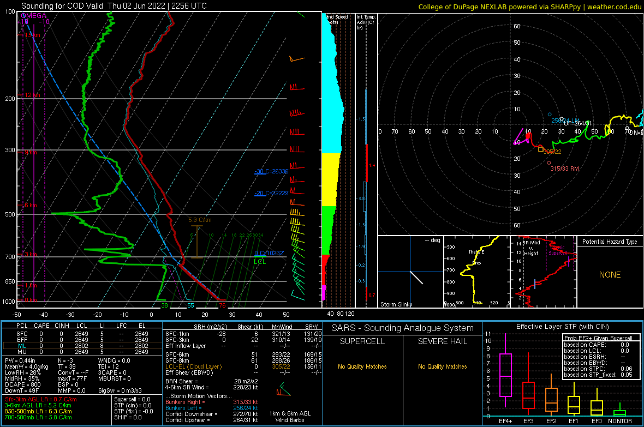Viewport: 644px width, 427px height.
Task: Click the '-20 C=22229' height label
Action: pos(271,193)
